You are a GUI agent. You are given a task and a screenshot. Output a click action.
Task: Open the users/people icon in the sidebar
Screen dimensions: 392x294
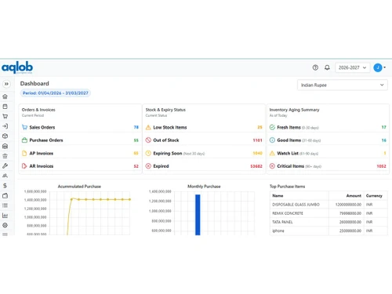[x=5, y=176]
